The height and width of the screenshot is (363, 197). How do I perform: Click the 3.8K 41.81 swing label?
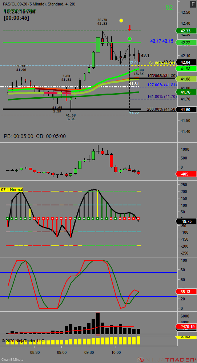(x=66, y=78)
